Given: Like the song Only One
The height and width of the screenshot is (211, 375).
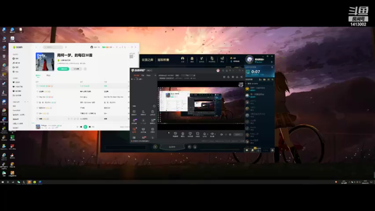Looking at the screenshot, I should [x=37, y=97].
